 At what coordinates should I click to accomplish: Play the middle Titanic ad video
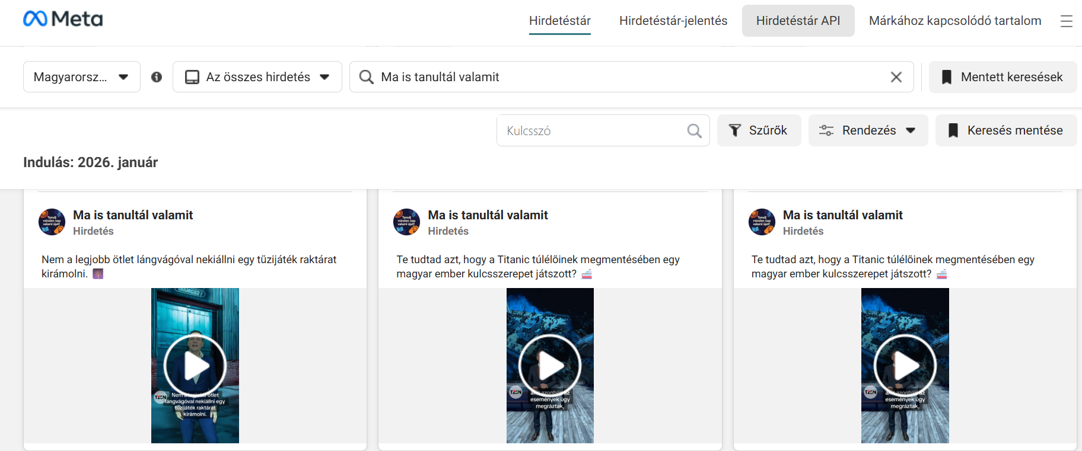pyautogui.click(x=550, y=366)
